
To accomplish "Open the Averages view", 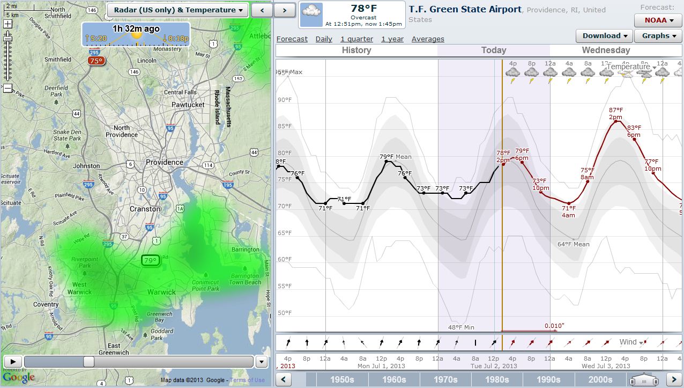I will 428,39.
